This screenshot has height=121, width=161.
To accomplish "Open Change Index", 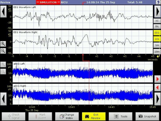I will pos(67,116).
